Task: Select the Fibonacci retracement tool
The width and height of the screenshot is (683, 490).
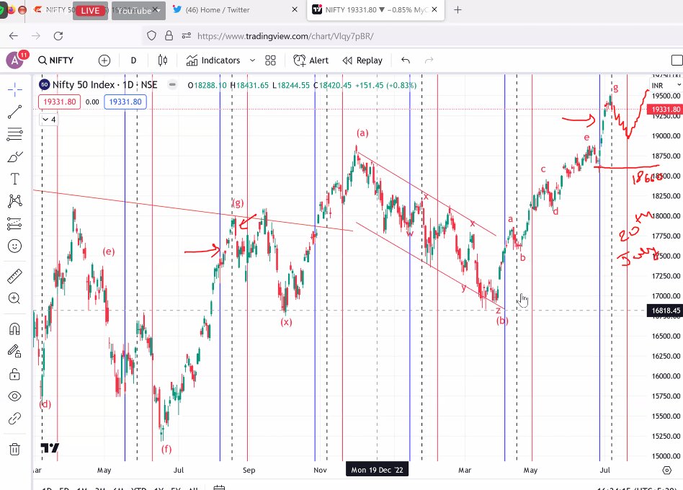Action: 14,134
